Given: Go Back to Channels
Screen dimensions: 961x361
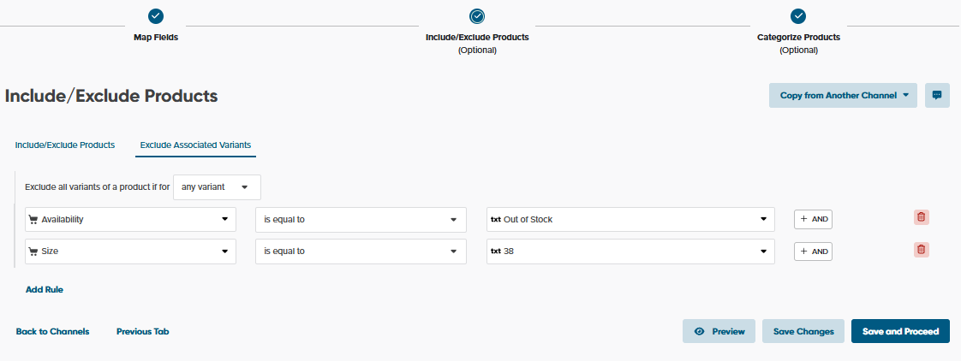Looking at the screenshot, I should (52, 332).
